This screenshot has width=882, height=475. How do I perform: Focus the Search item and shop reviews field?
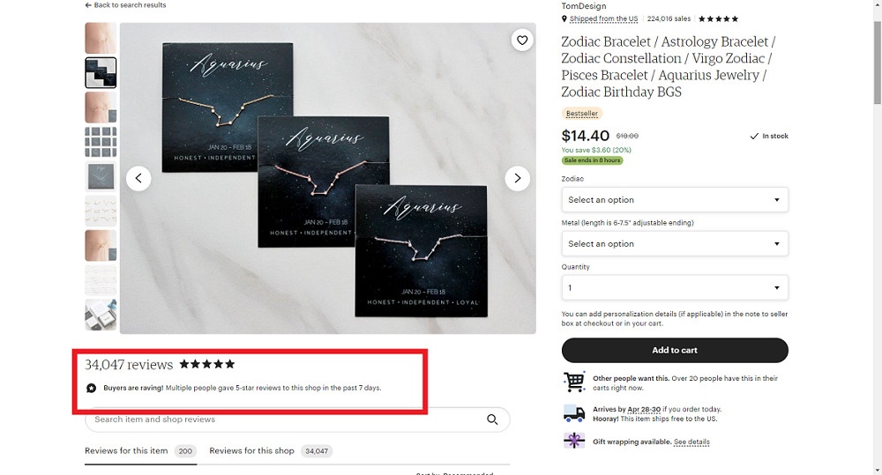[287, 419]
